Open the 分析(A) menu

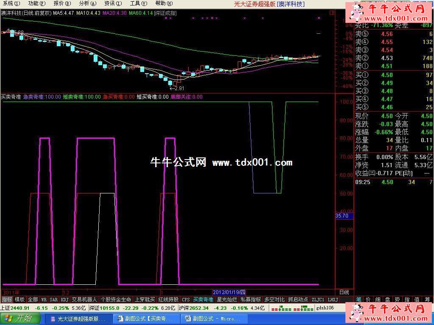click(88, 3)
